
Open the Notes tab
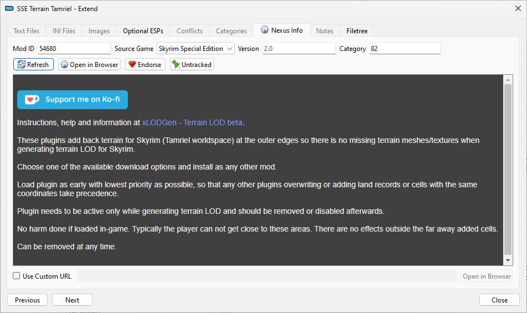(324, 31)
